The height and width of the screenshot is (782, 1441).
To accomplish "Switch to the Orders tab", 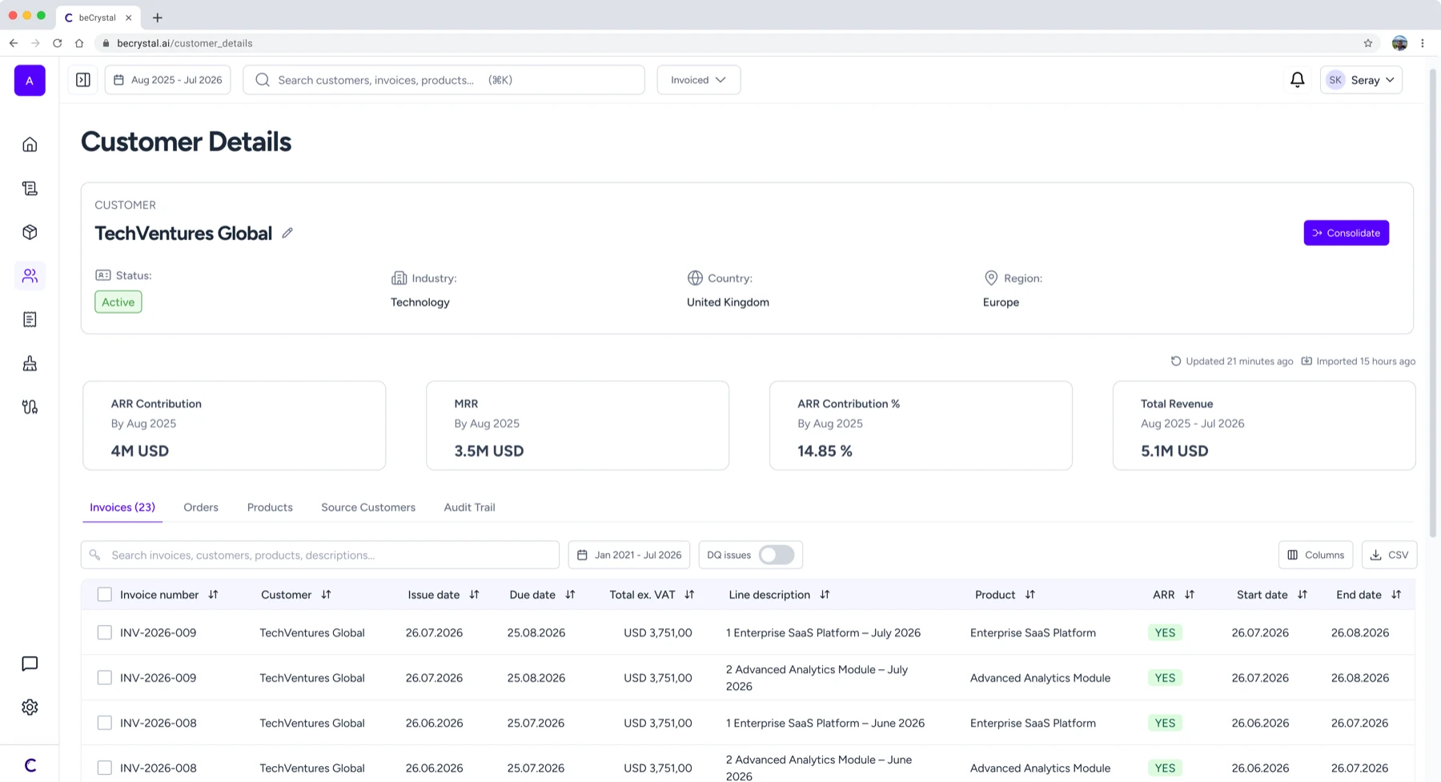I will click(x=201, y=507).
